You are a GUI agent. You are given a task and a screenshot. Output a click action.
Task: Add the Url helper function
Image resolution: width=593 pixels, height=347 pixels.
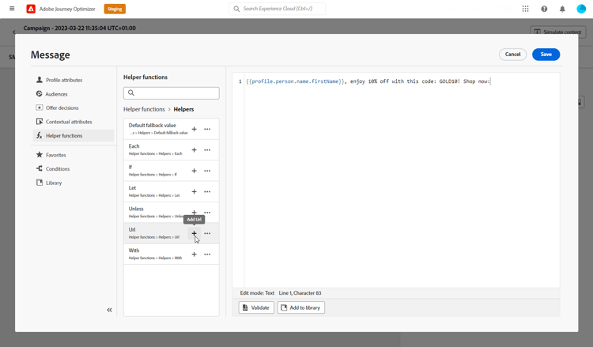click(x=194, y=233)
